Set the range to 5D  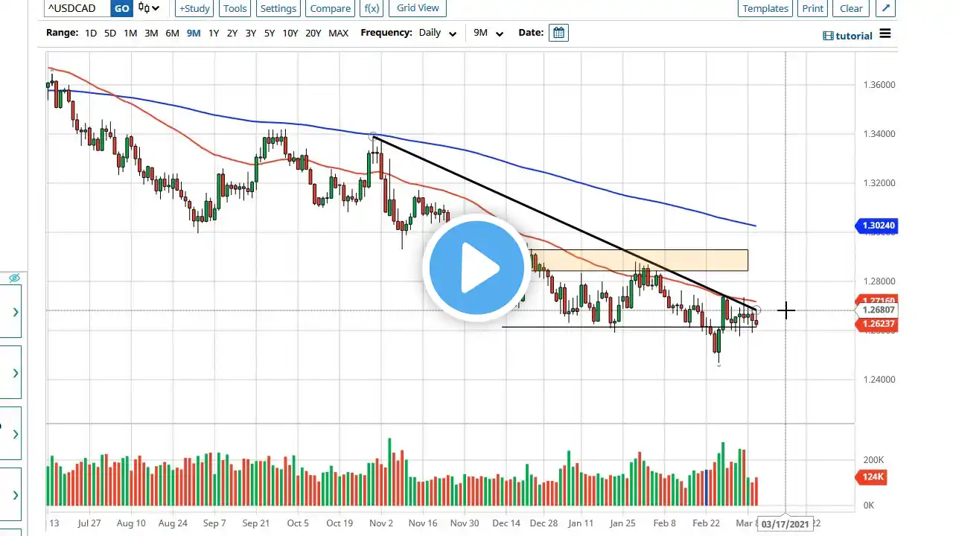(x=110, y=33)
